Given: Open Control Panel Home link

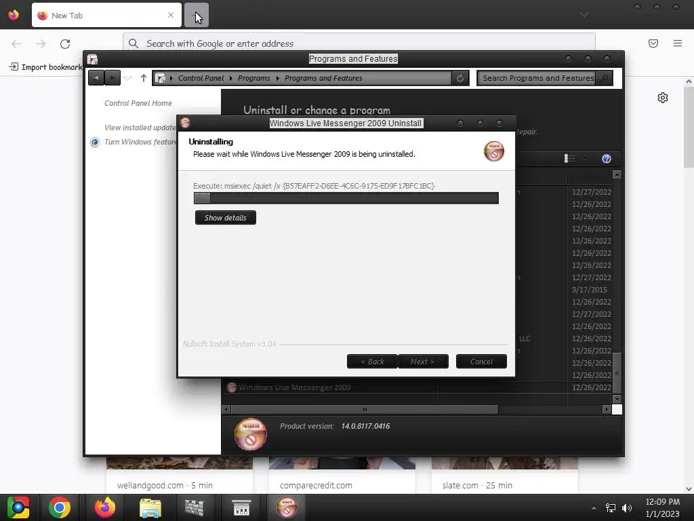Looking at the screenshot, I should click(x=138, y=103).
